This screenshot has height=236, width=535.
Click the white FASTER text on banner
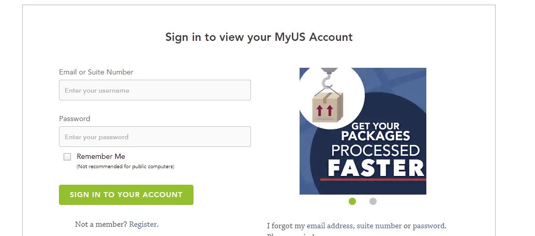pyautogui.click(x=376, y=168)
